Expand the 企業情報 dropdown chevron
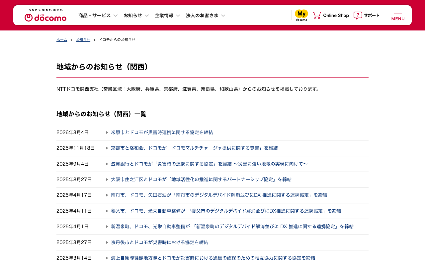The height and width of the screenshot is (265, 425). pos(178,16)
